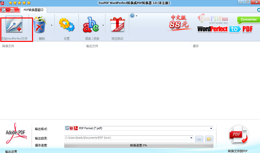The image size is (260, 153).
Task: Expand the Language / Skin dropdown arrow
Action: [103, 25]
